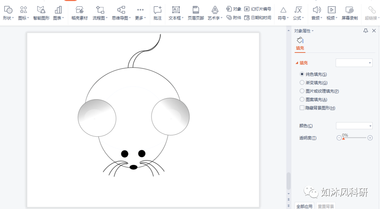Open 页眉页脚 header and footer
380x209 pixels.
pos(196,13)
